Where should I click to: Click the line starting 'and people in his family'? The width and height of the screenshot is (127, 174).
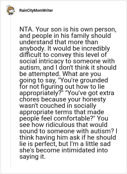(65, 36)
